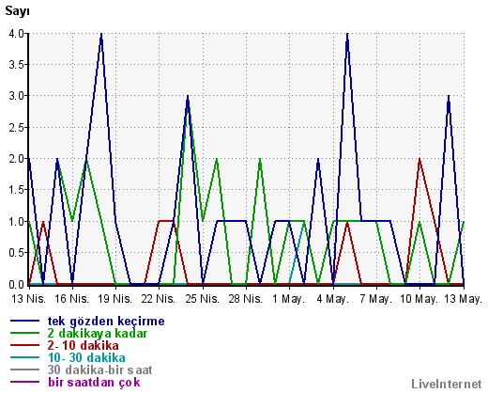
Task: Click the blue legend line swatch
Action: coord(25,321)
